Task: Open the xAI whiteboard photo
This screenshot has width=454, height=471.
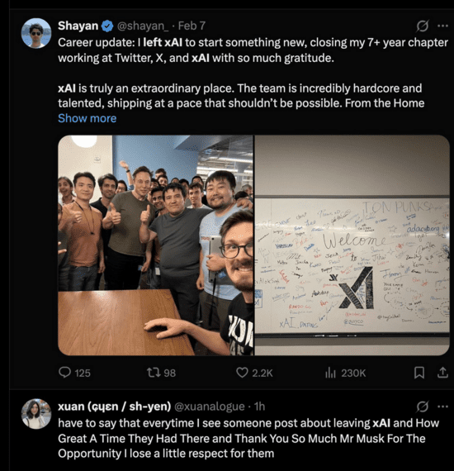Action: tap(352, 245)
